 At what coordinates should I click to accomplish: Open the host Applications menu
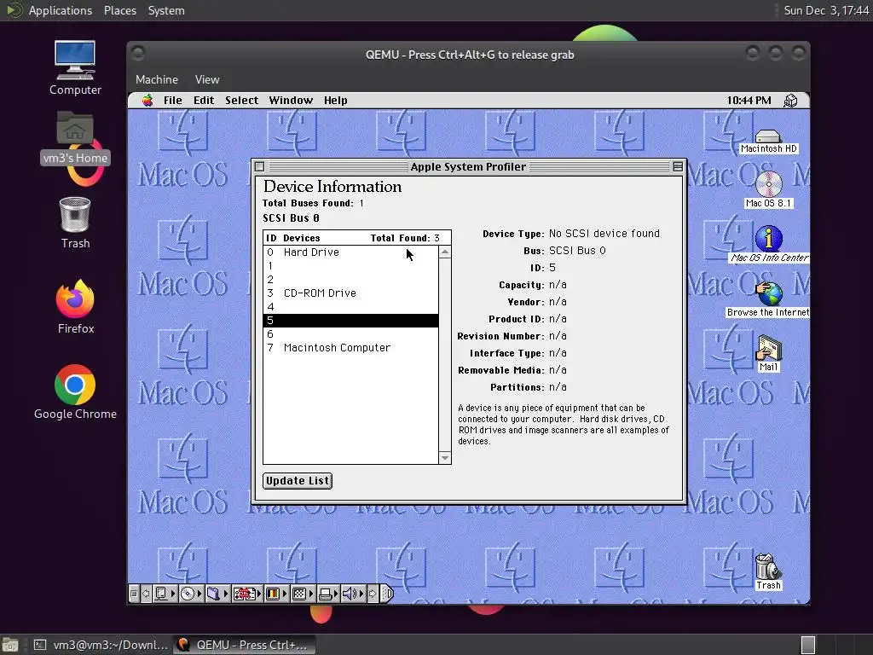(x=61, y=10)
